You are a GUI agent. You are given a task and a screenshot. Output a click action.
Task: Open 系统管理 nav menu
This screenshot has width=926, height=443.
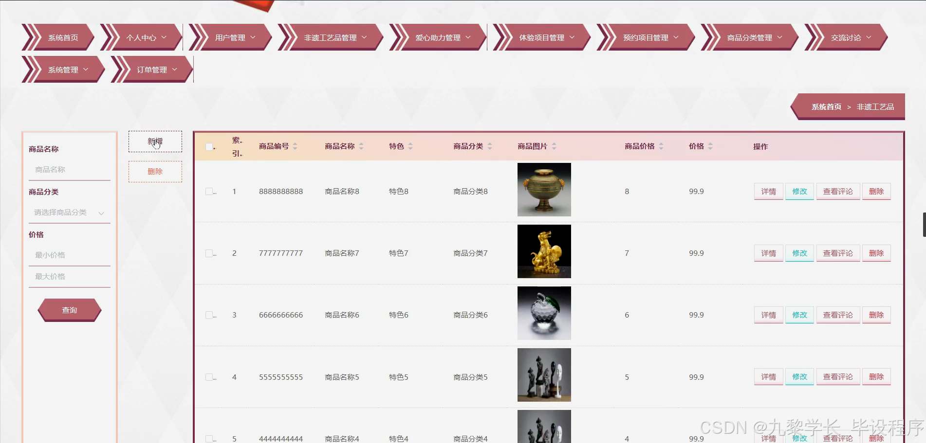point(63,70)
